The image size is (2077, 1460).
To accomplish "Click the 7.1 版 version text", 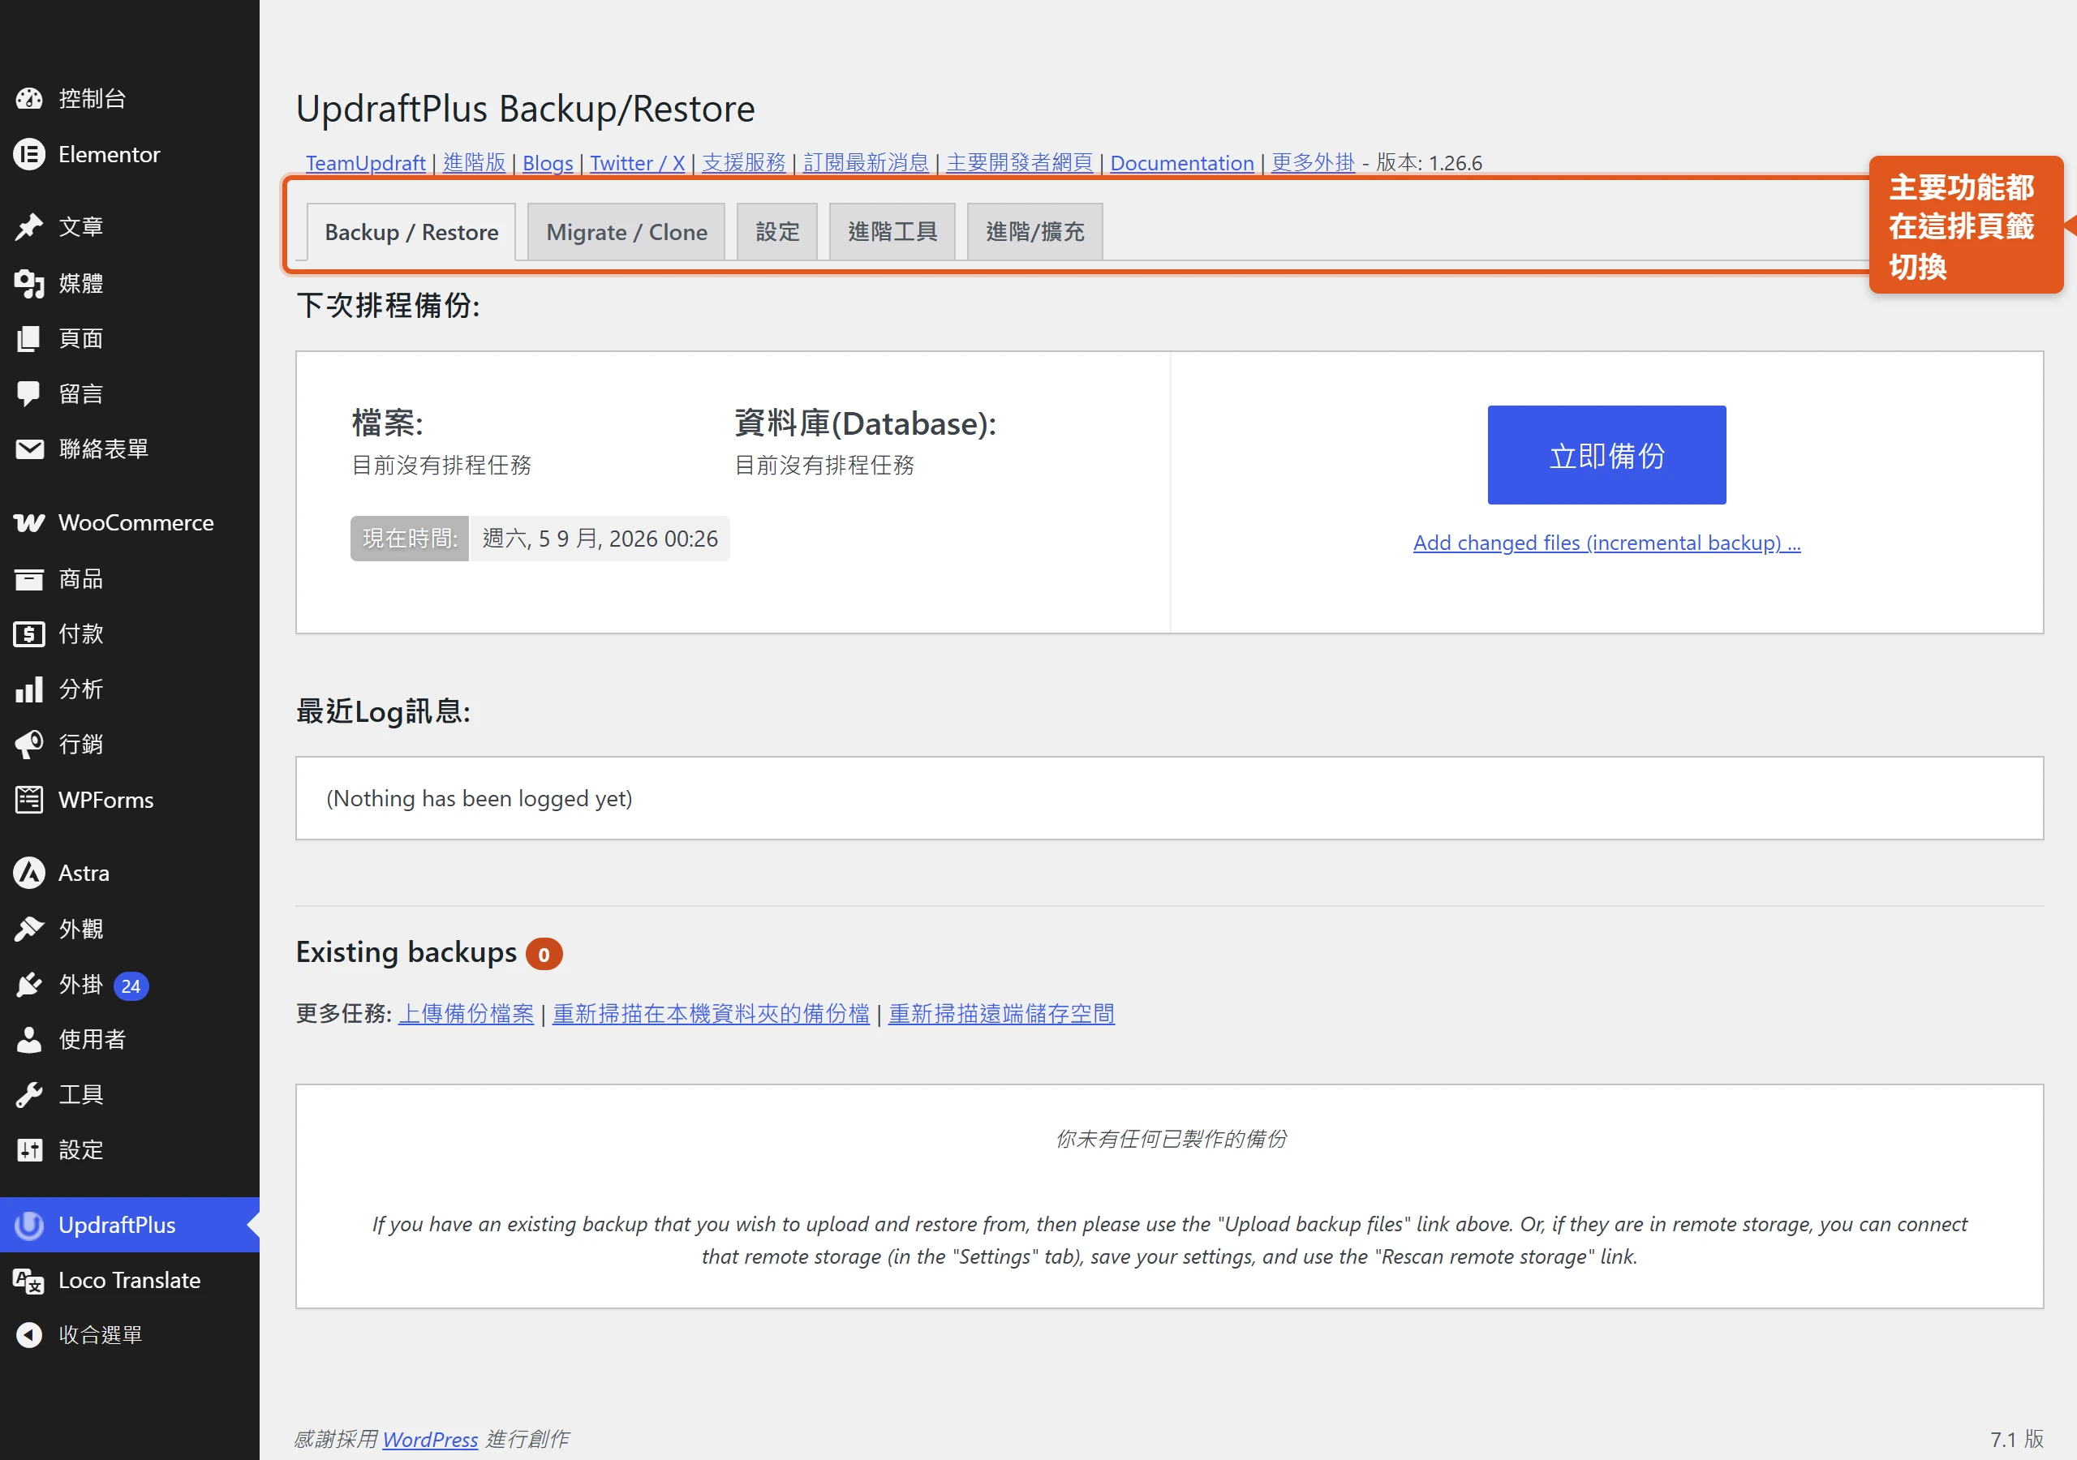I will point(2016,1439).
